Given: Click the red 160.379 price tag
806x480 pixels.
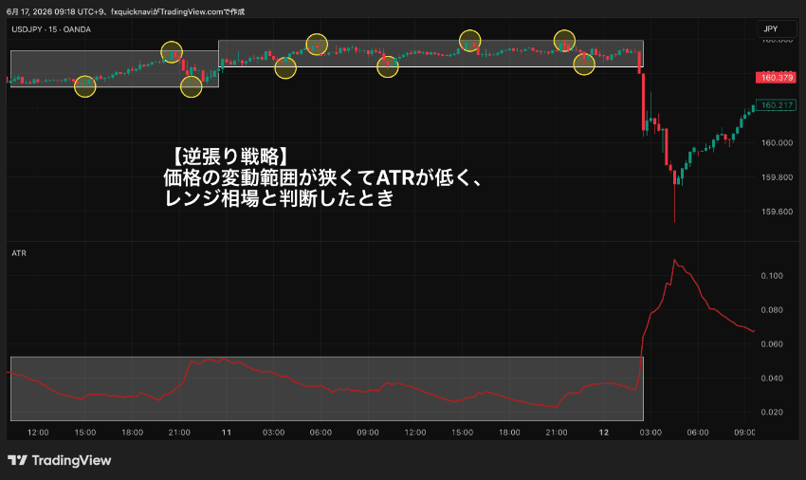Looking at the screenshot, I should (777, 78).
